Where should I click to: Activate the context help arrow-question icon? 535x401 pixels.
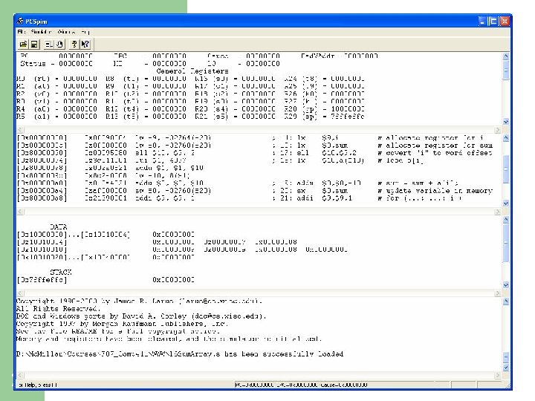pos(85,45)
